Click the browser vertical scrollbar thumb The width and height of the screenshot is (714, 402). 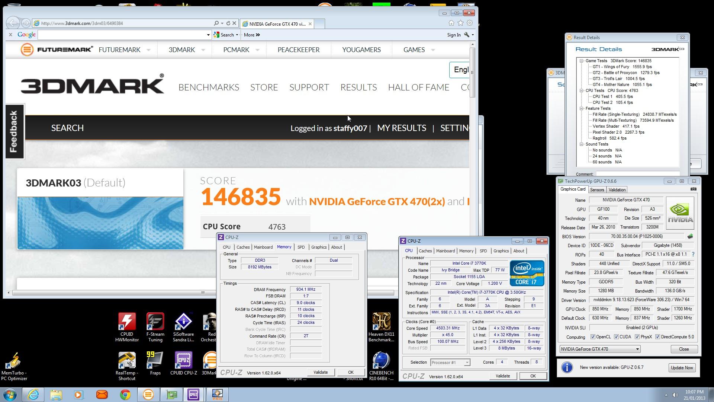point(472,73)
